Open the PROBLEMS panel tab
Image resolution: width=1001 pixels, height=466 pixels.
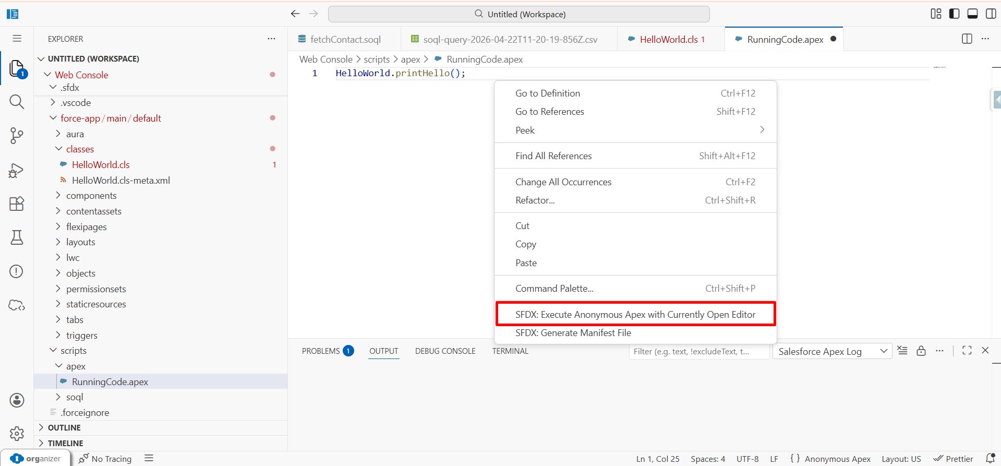[328, 351]
